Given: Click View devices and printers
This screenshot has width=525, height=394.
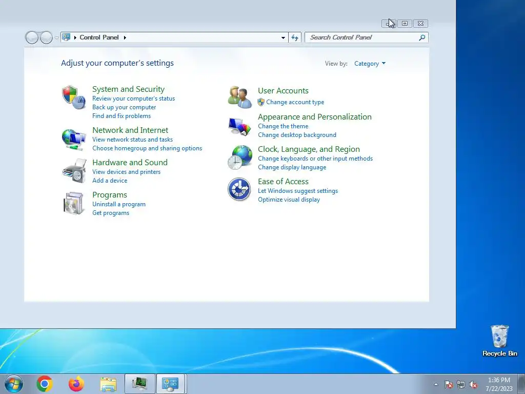Looking at the screenshot, I should [x=126, y=172].
